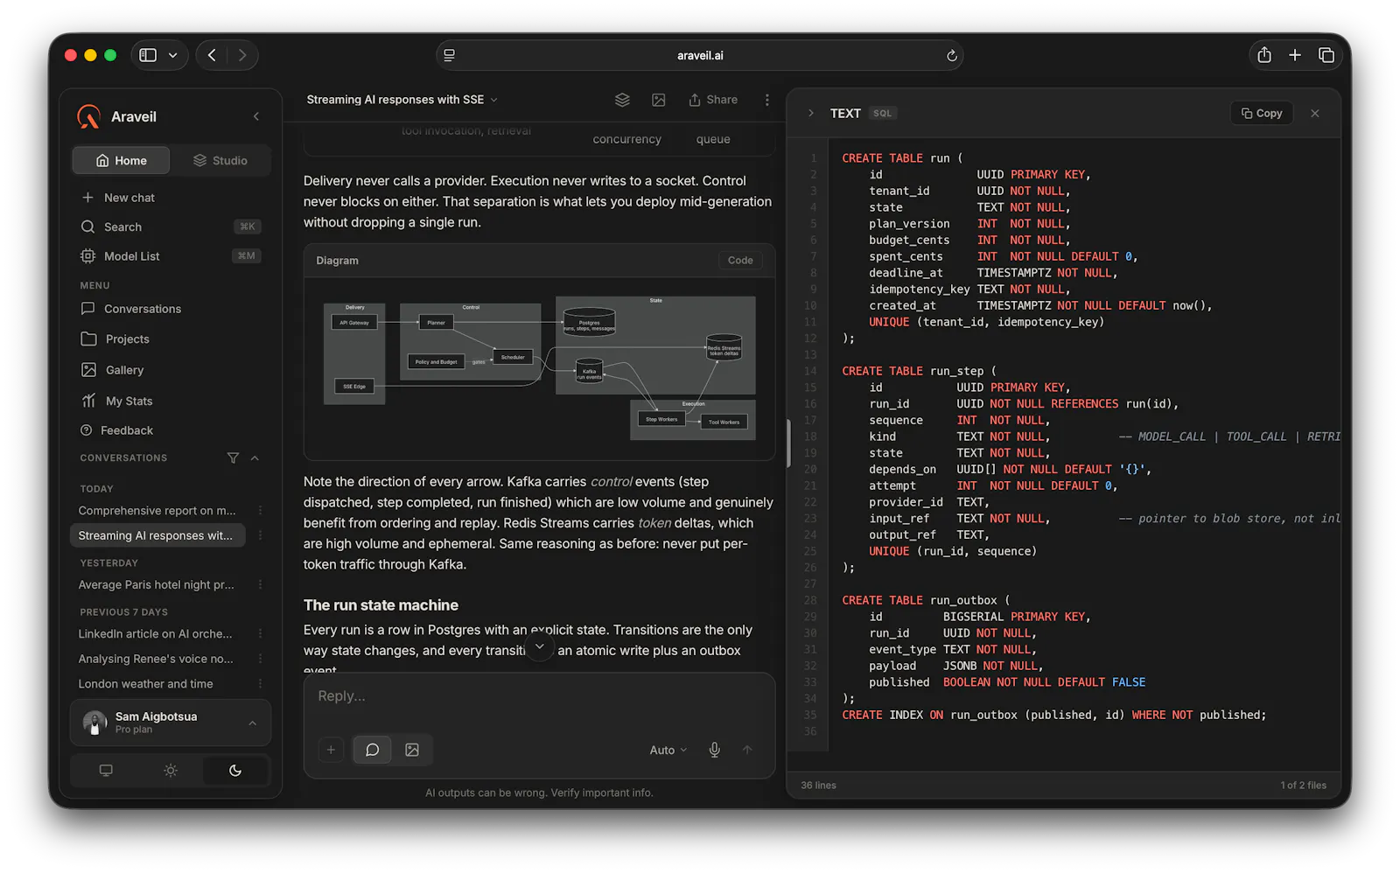Image resolution: width=1400 pixels, height=873 pixels.
Task: Show the browser tab overview
Action: [x=1326, y=55]
